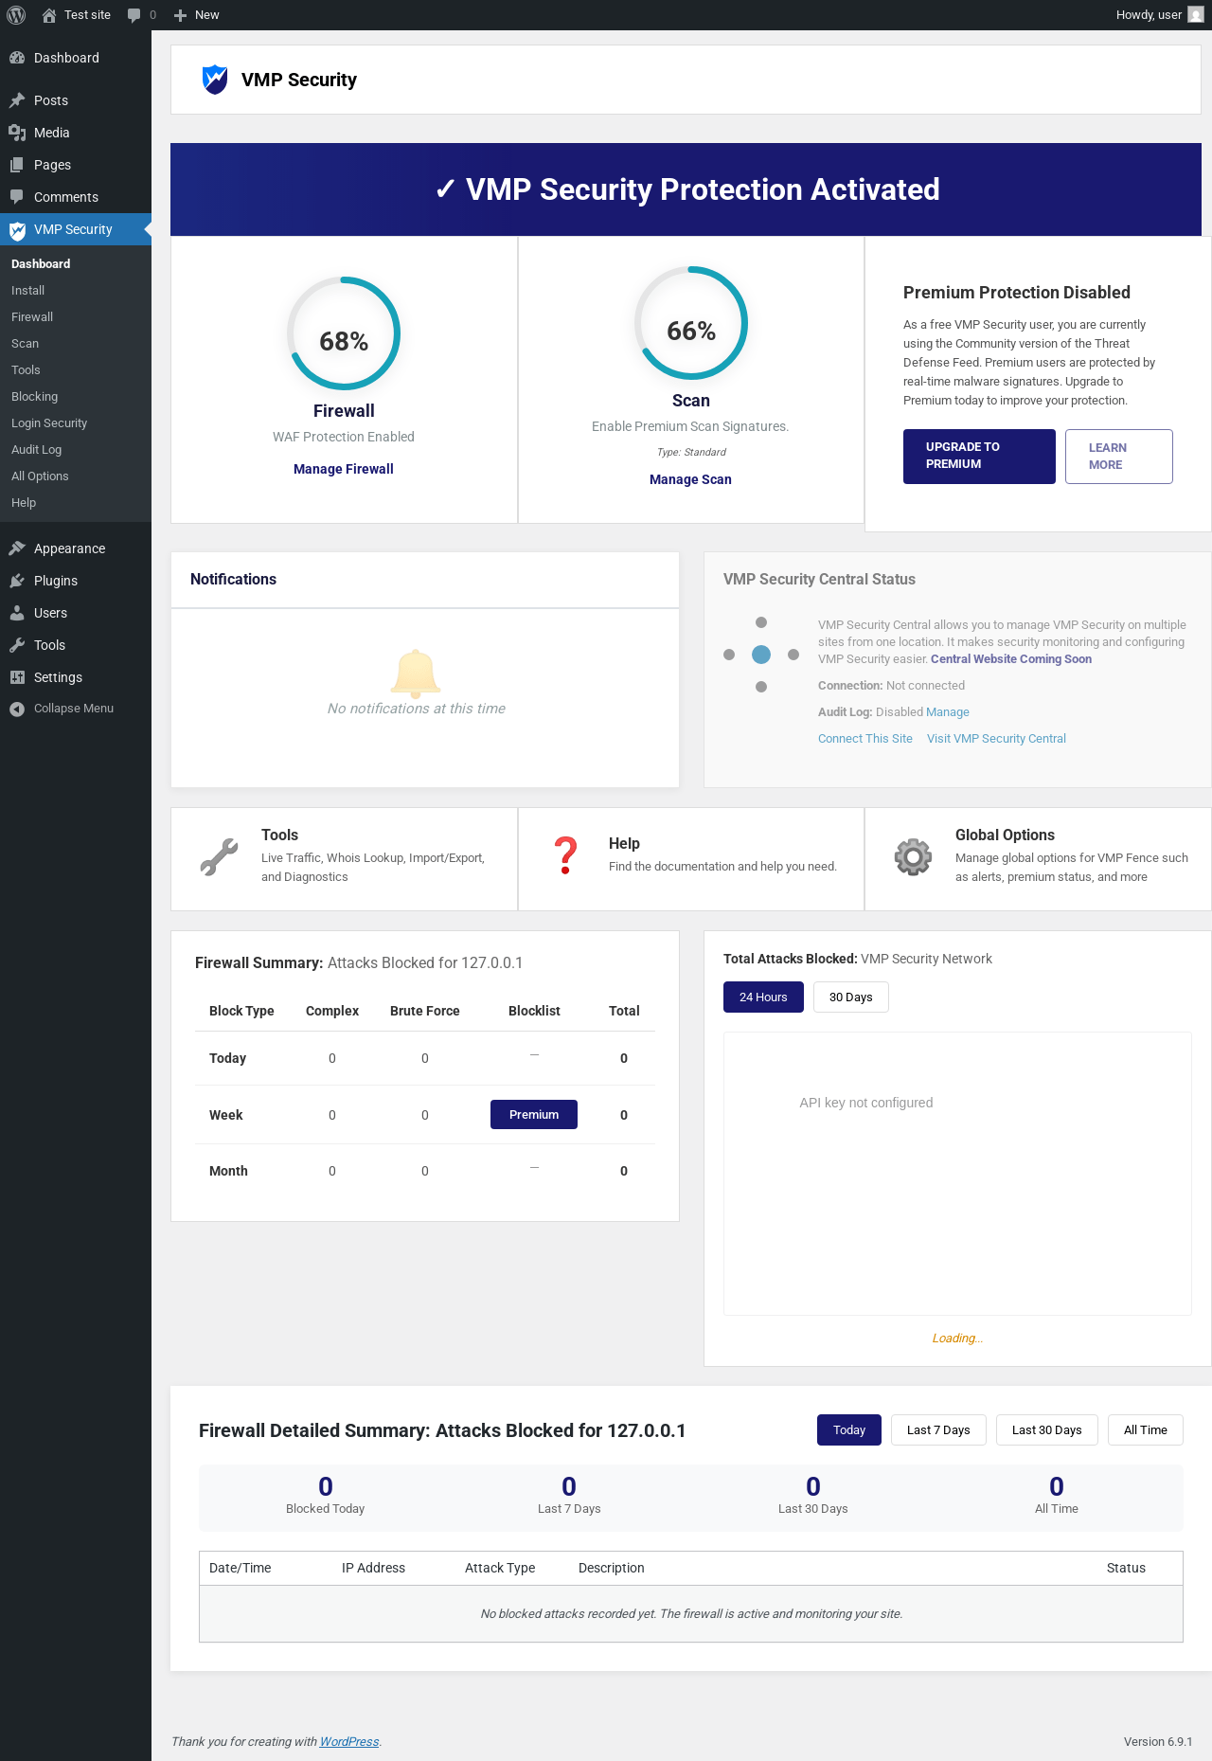The width and height of the screenshot is (1212, 1761).
Task: Click the notifications bell icon
Action: pos(415,674)
